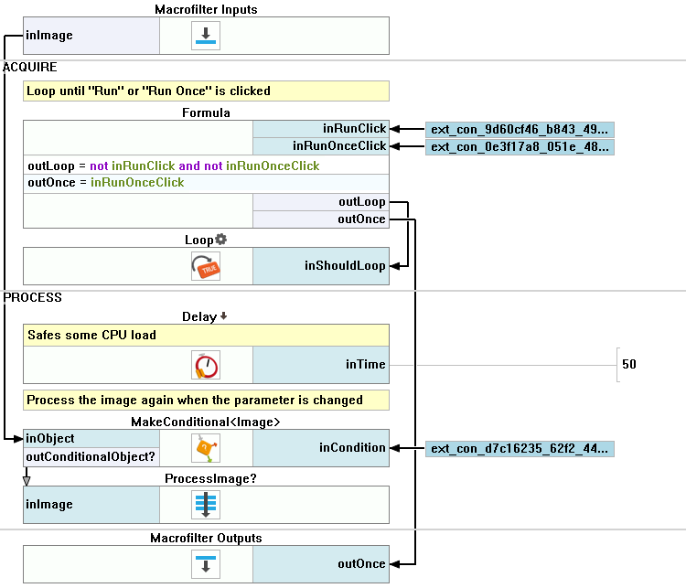Image resolution: width=686 pixels, height=588 pixels.
Task: Select the ACQUIRE section header
Action: point(30,68)
